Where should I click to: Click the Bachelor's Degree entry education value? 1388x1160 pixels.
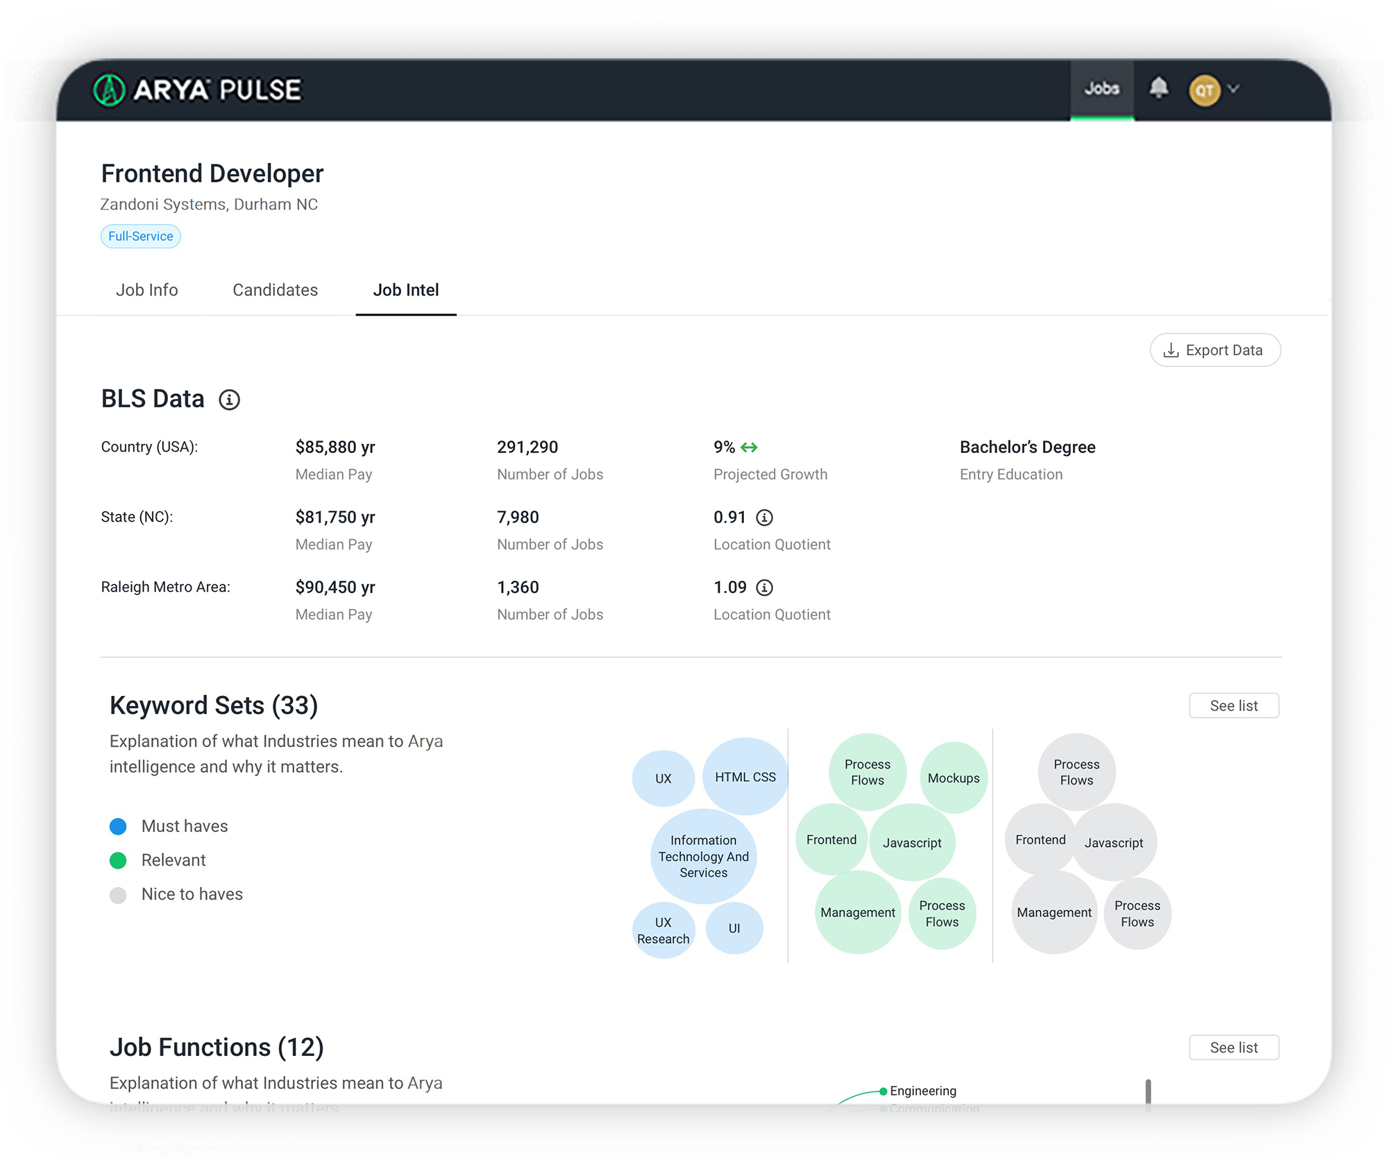tap(1028, 447)
